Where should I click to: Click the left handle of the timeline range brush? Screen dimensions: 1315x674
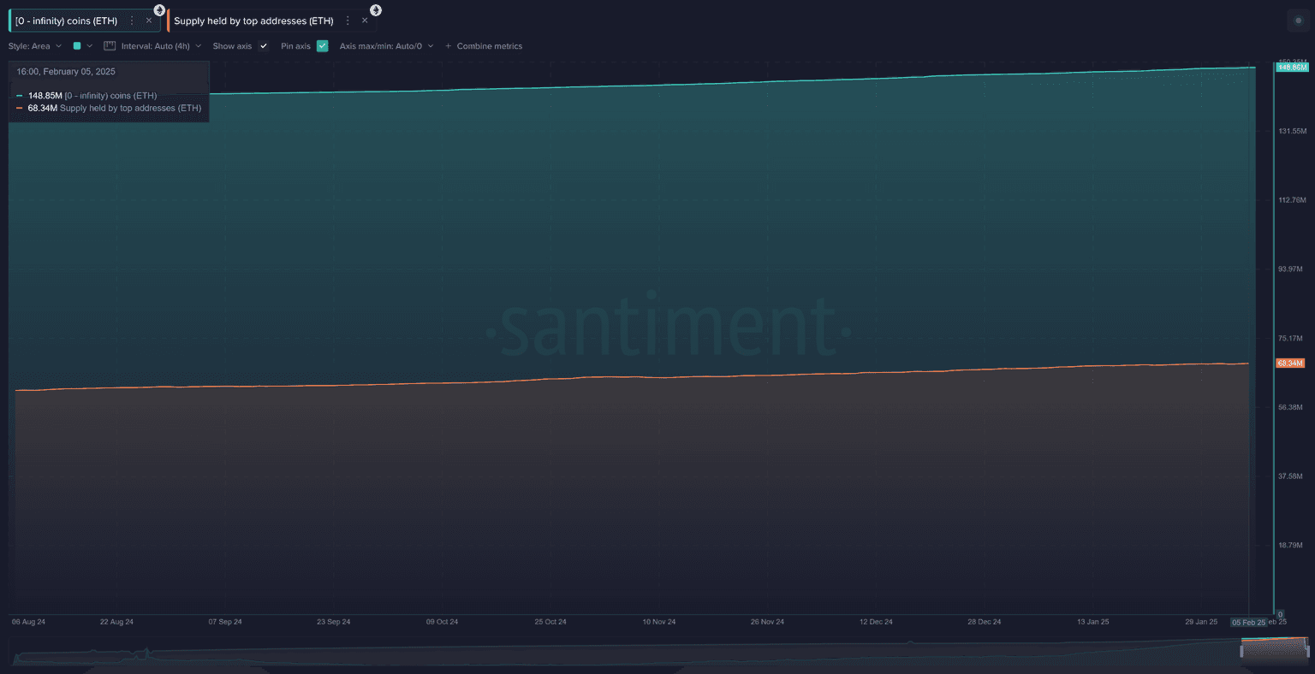[x=1242, y=652]
